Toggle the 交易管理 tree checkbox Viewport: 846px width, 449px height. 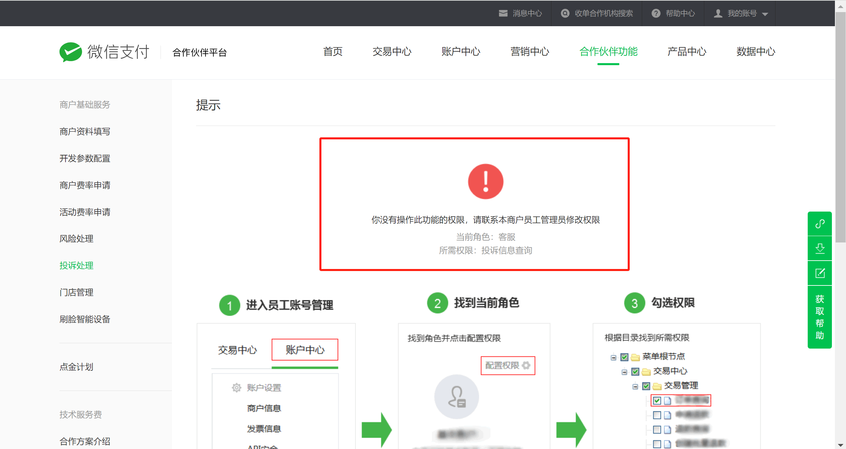(646, 386)
